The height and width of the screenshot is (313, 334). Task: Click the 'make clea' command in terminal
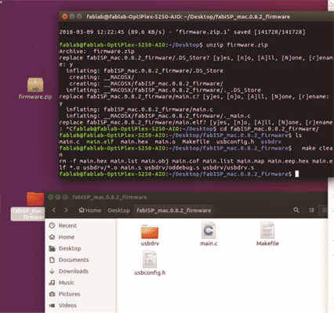click(317, 148)
